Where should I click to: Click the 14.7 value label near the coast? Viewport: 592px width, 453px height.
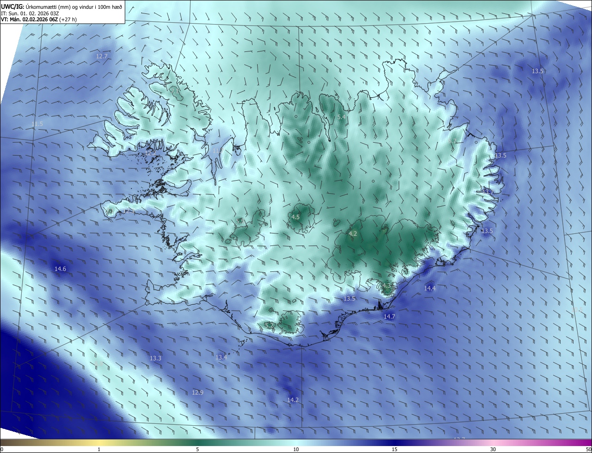[x=389, y=316]
